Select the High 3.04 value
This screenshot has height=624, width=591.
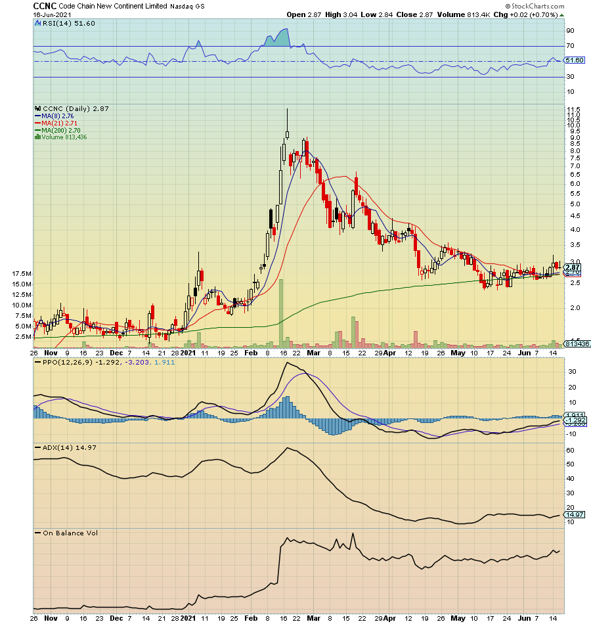341,14
